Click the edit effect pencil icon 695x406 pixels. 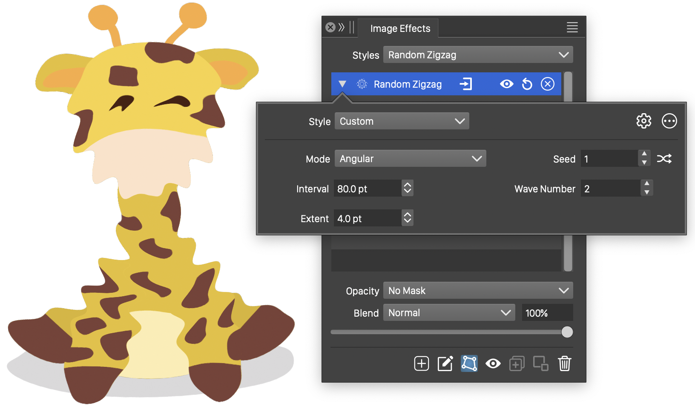pos(445,363)
